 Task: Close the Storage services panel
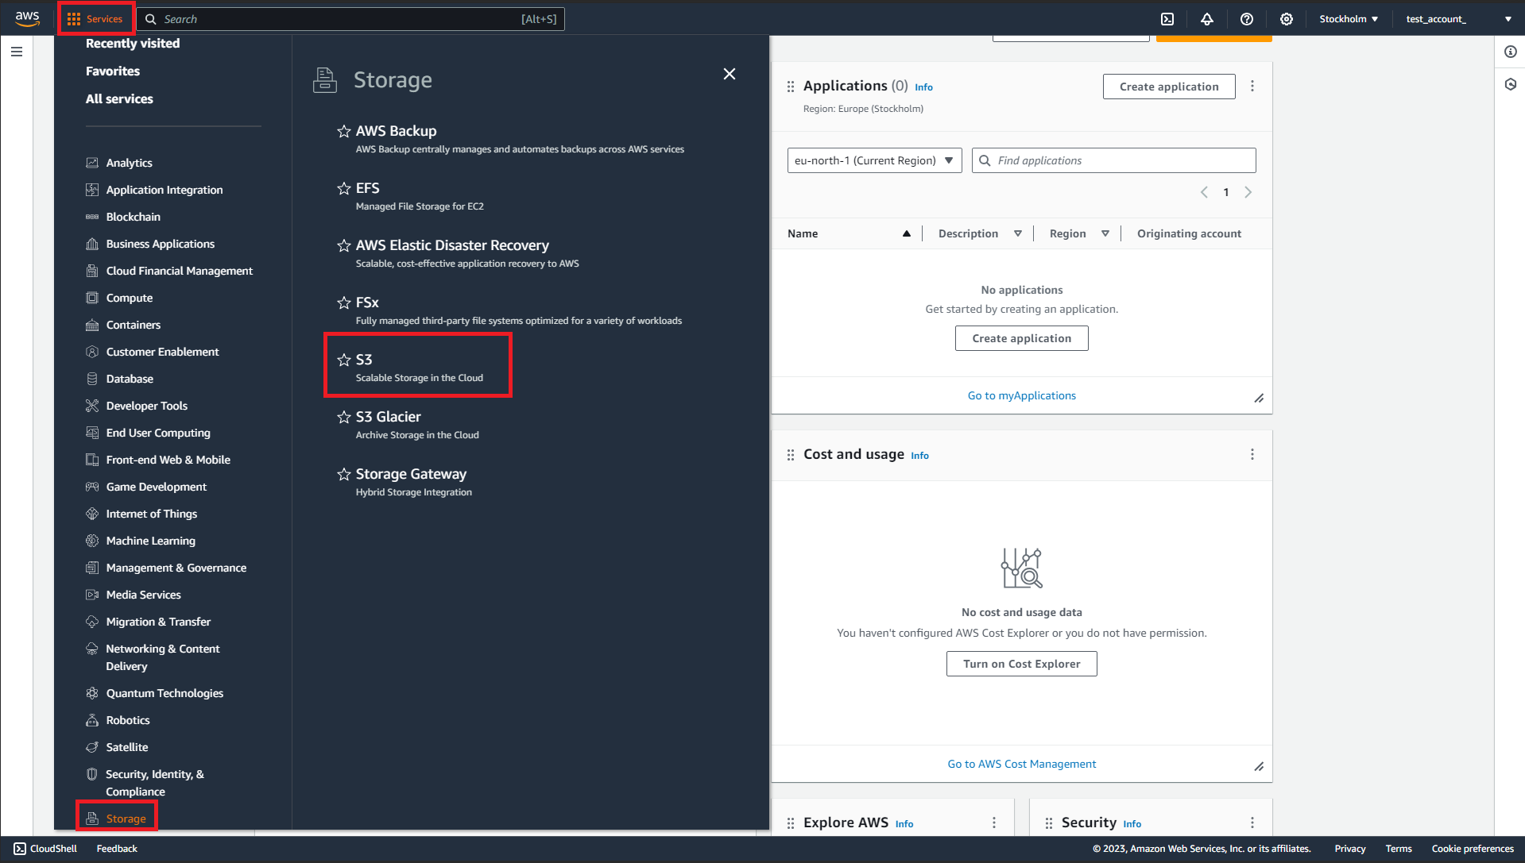point(729,74)
